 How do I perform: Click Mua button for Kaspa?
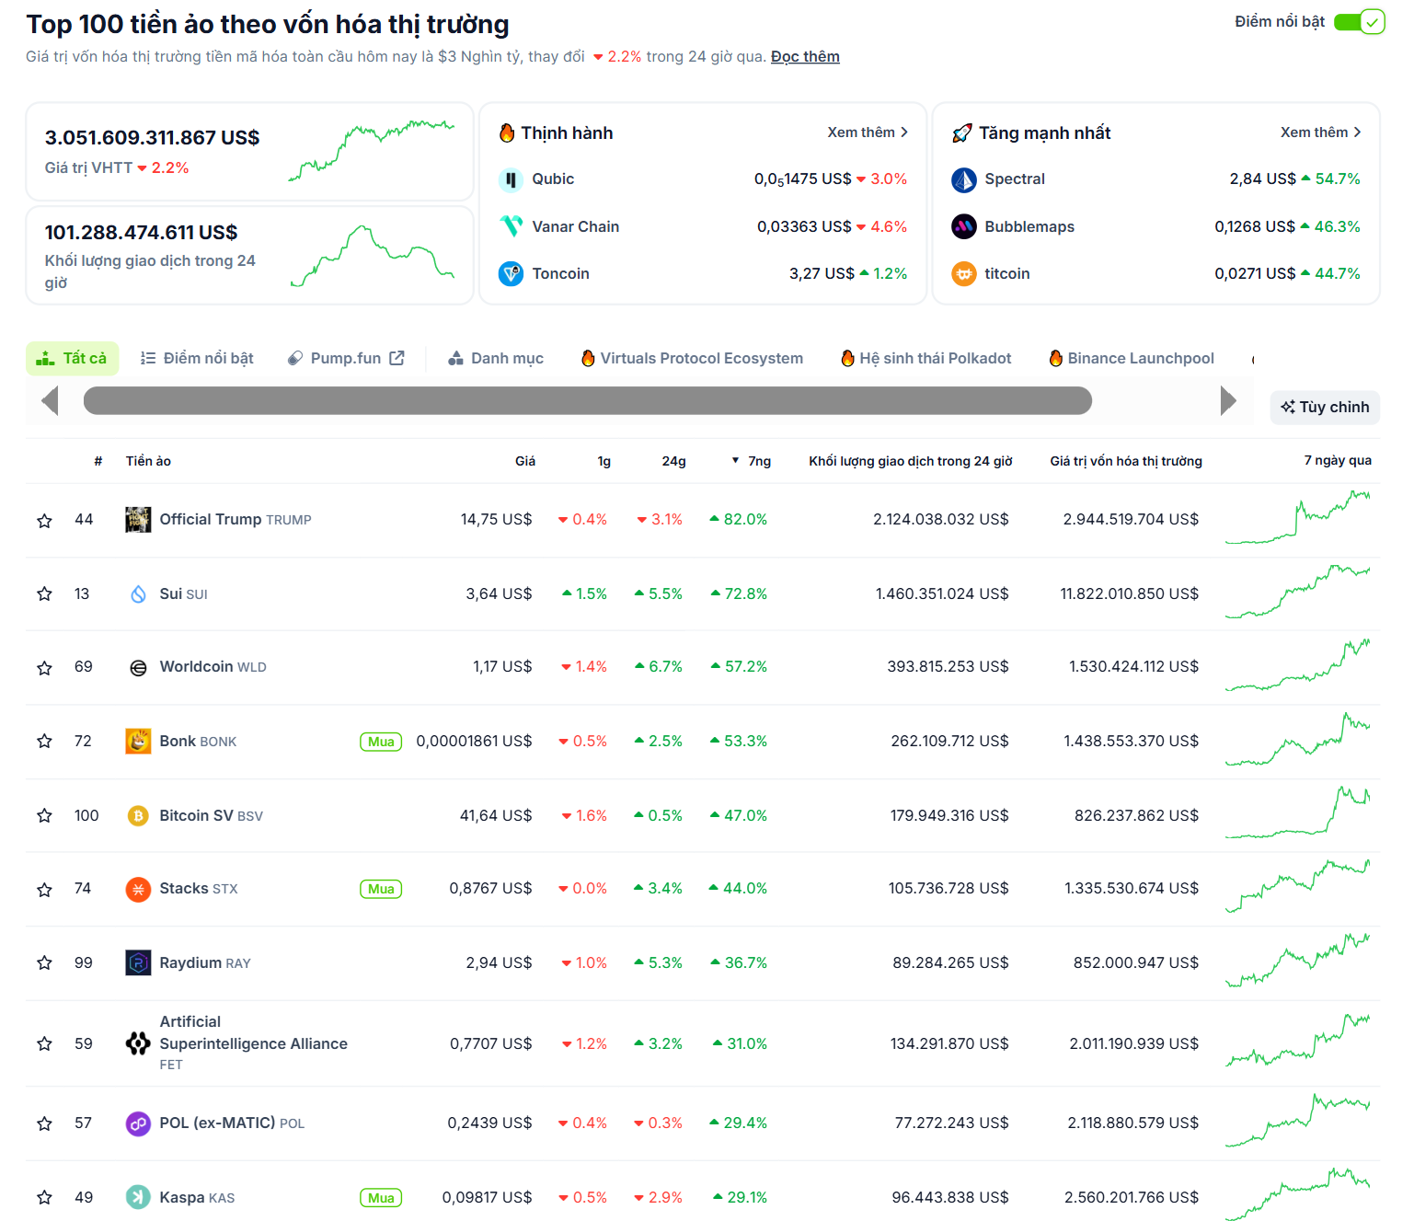381,1198
